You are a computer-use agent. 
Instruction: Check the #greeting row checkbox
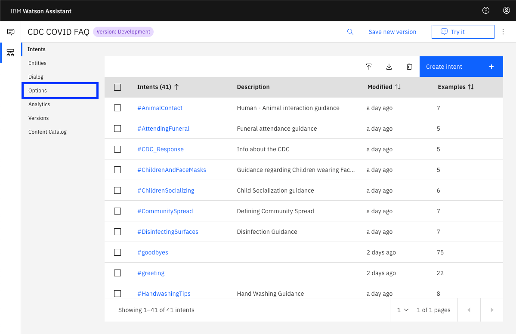[117, 273]
